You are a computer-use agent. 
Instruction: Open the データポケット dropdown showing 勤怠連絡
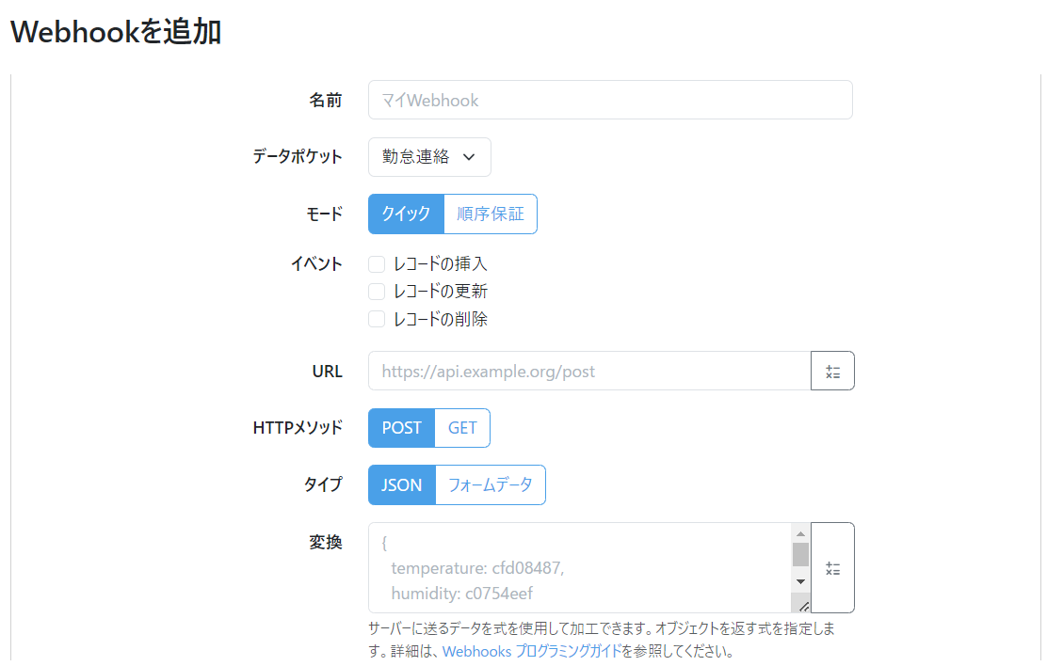[x=429, y=157]
